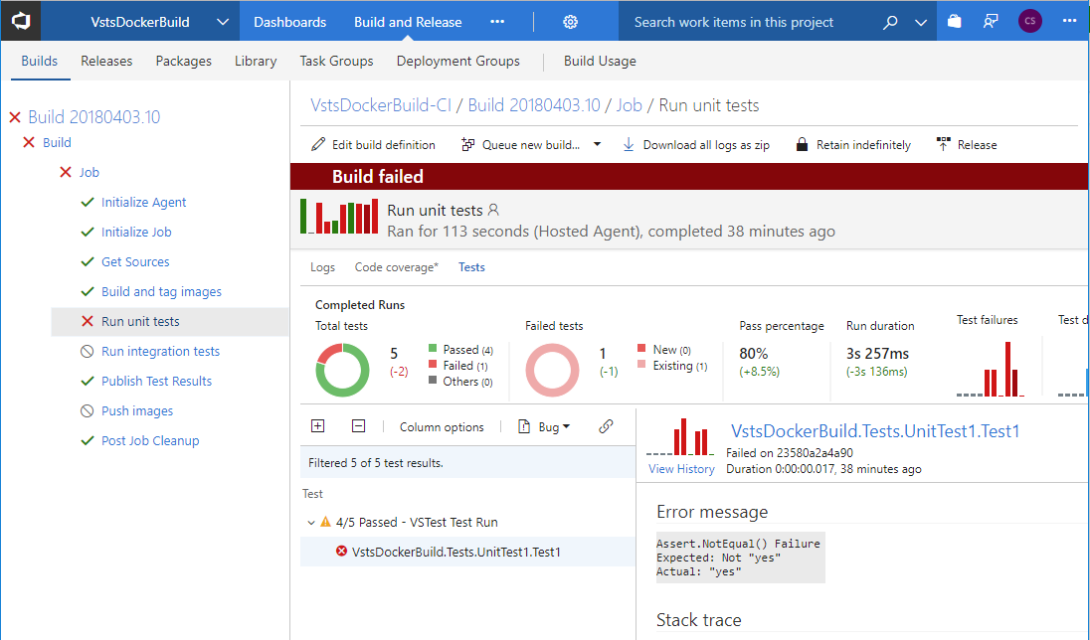Open the Get Sources step

(x=135, y=262)
